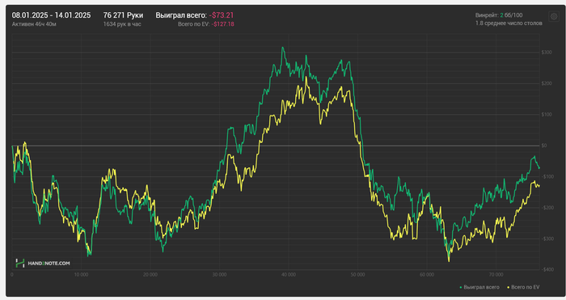
Task: Click the $0 y-axis label
Action: pos(544,146)
